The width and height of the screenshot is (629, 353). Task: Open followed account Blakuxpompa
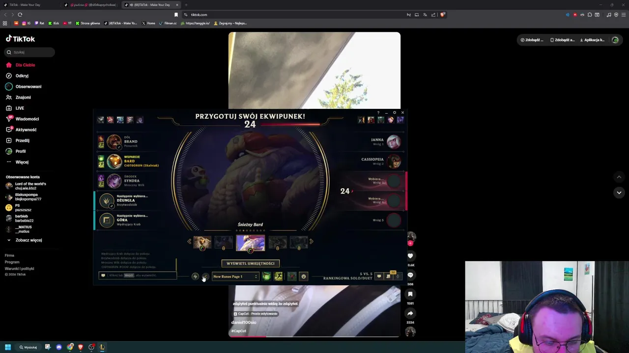(24, 197)
